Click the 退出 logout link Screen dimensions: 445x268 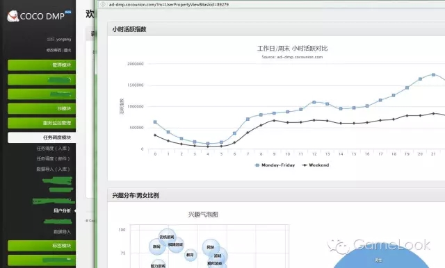tap(67, 50)
